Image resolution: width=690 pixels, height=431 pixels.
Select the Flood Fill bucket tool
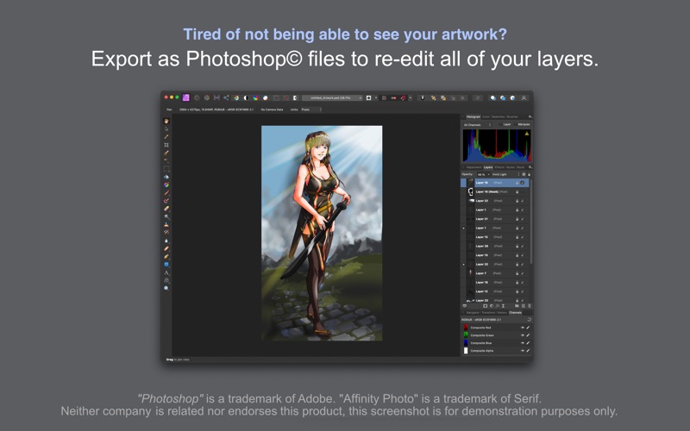coord(166,177)
